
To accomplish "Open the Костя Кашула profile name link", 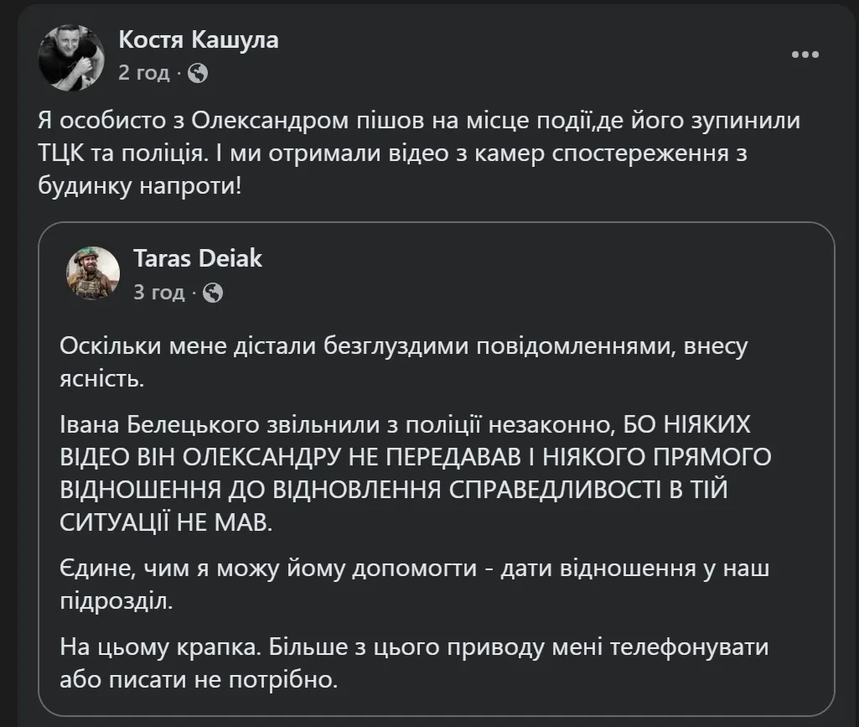I will tap(199, 39).
